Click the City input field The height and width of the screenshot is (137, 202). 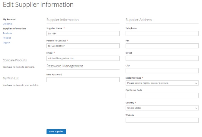click(x=162, y=70)
